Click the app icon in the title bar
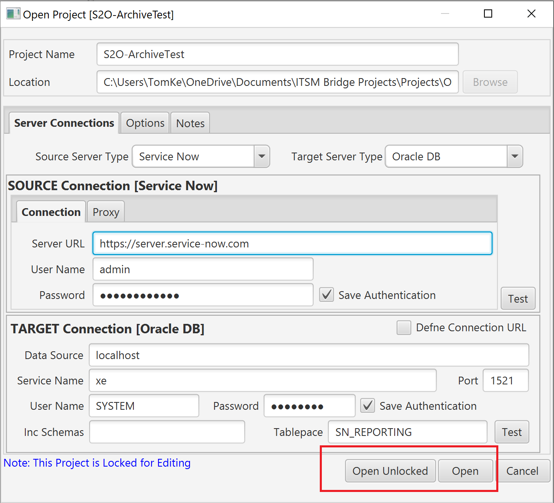Screen dimensions: 554x503 tap(13, 14)
